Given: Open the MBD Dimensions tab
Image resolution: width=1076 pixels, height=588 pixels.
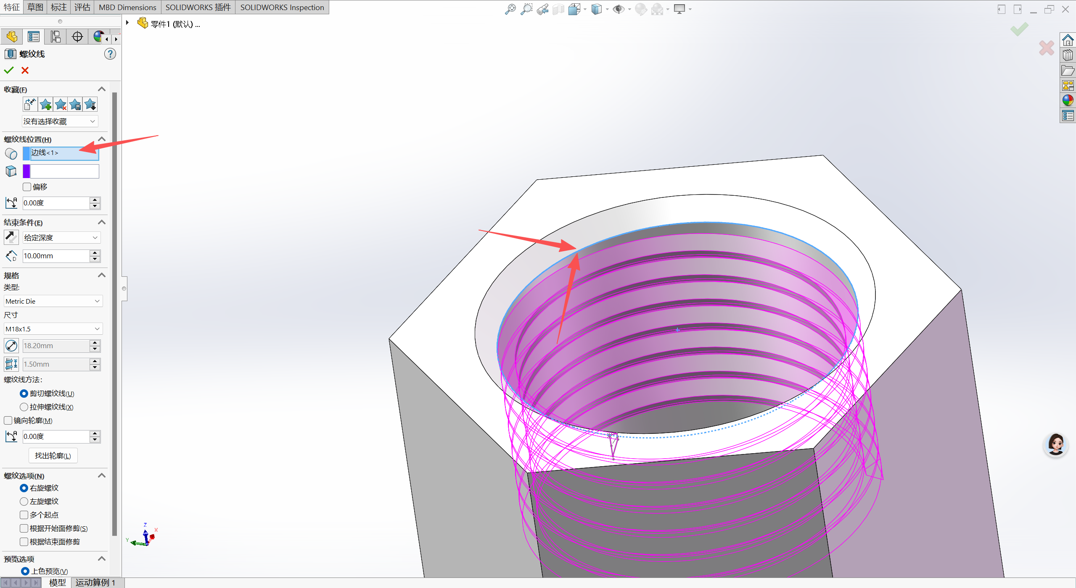Looking at the screenshot, I should click(x=127, y=7).
